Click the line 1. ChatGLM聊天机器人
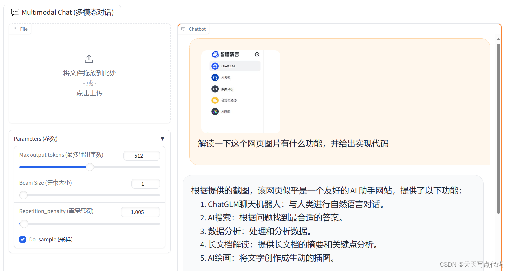 click(293, 204)
